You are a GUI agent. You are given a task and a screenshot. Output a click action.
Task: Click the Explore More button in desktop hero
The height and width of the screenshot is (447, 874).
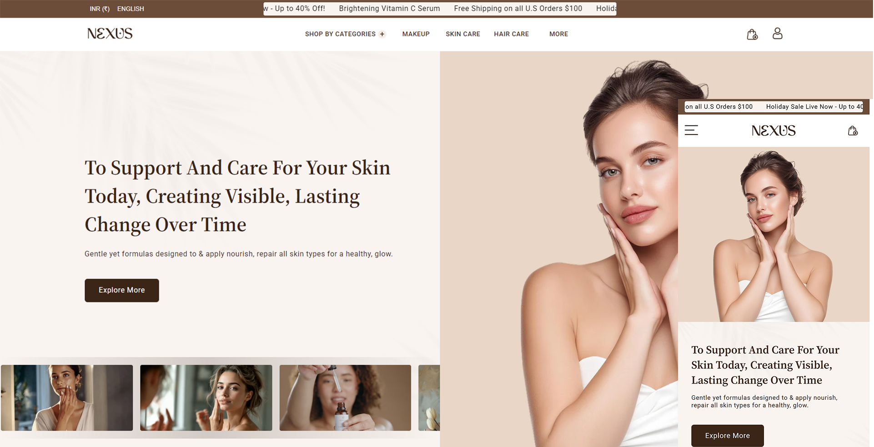pyautogui.click(x=122, y=290)
